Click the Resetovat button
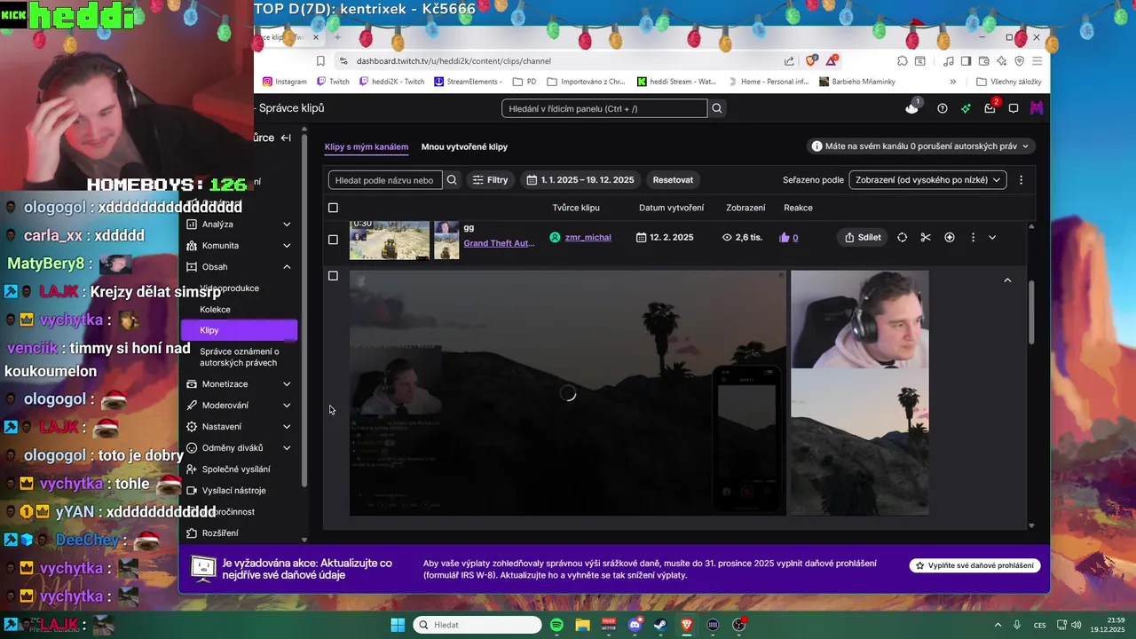 coord(673,180)
